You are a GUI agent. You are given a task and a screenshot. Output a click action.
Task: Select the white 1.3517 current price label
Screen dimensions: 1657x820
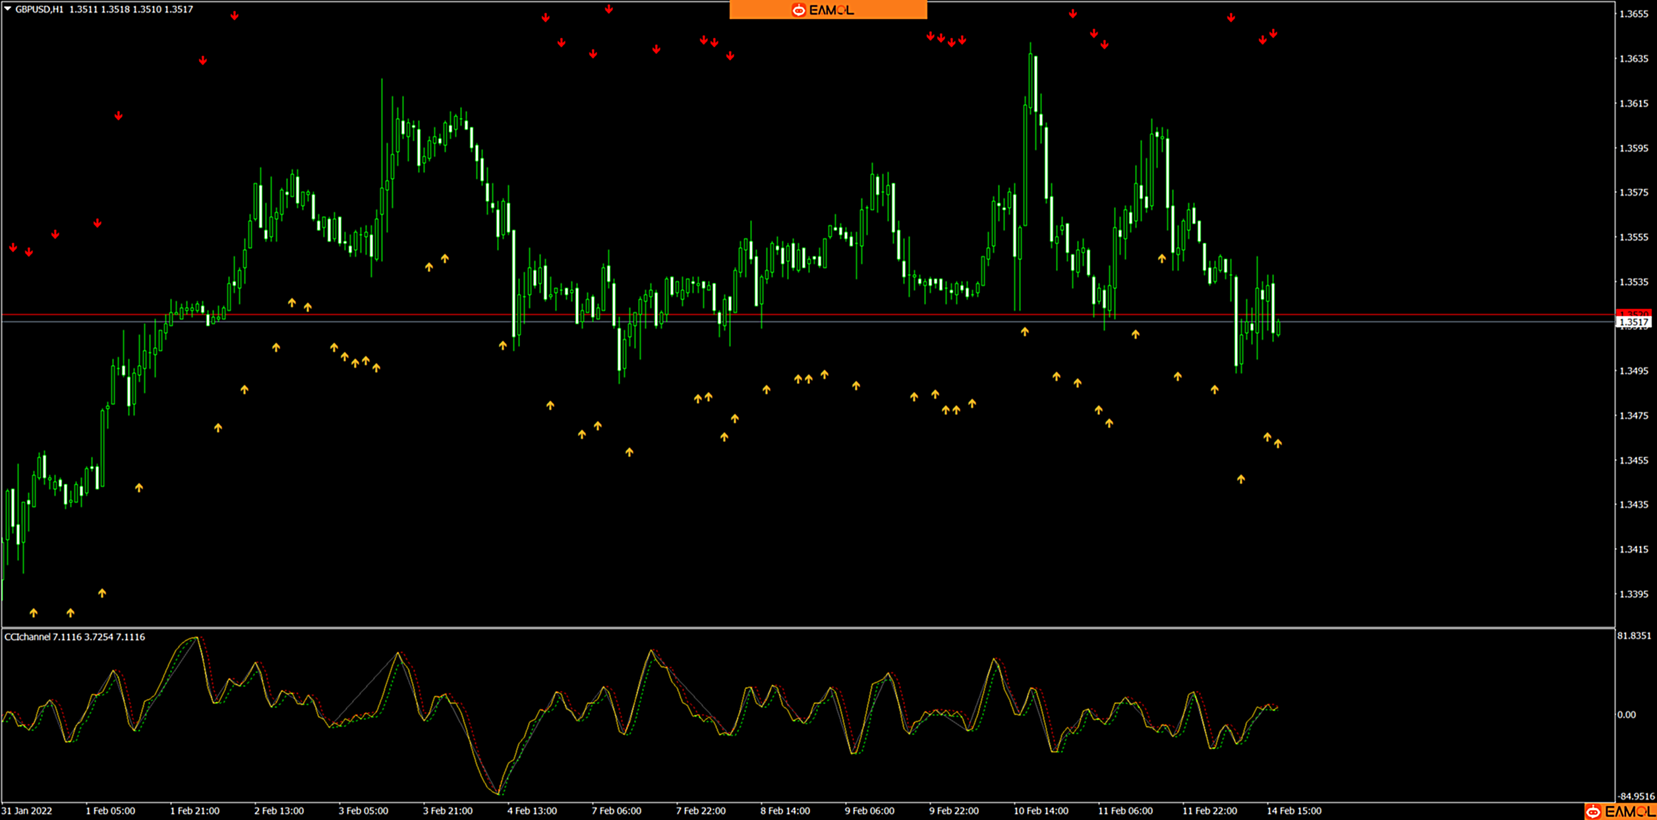[x=1634, y=322]
